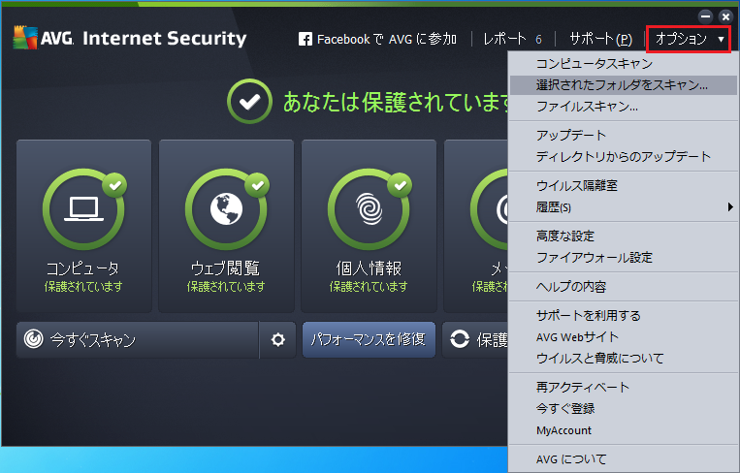Viewport: 740px width, 473px height.
Task: Click the scan radar icon on 今すぐスキャン
Action: click(34, 339)
